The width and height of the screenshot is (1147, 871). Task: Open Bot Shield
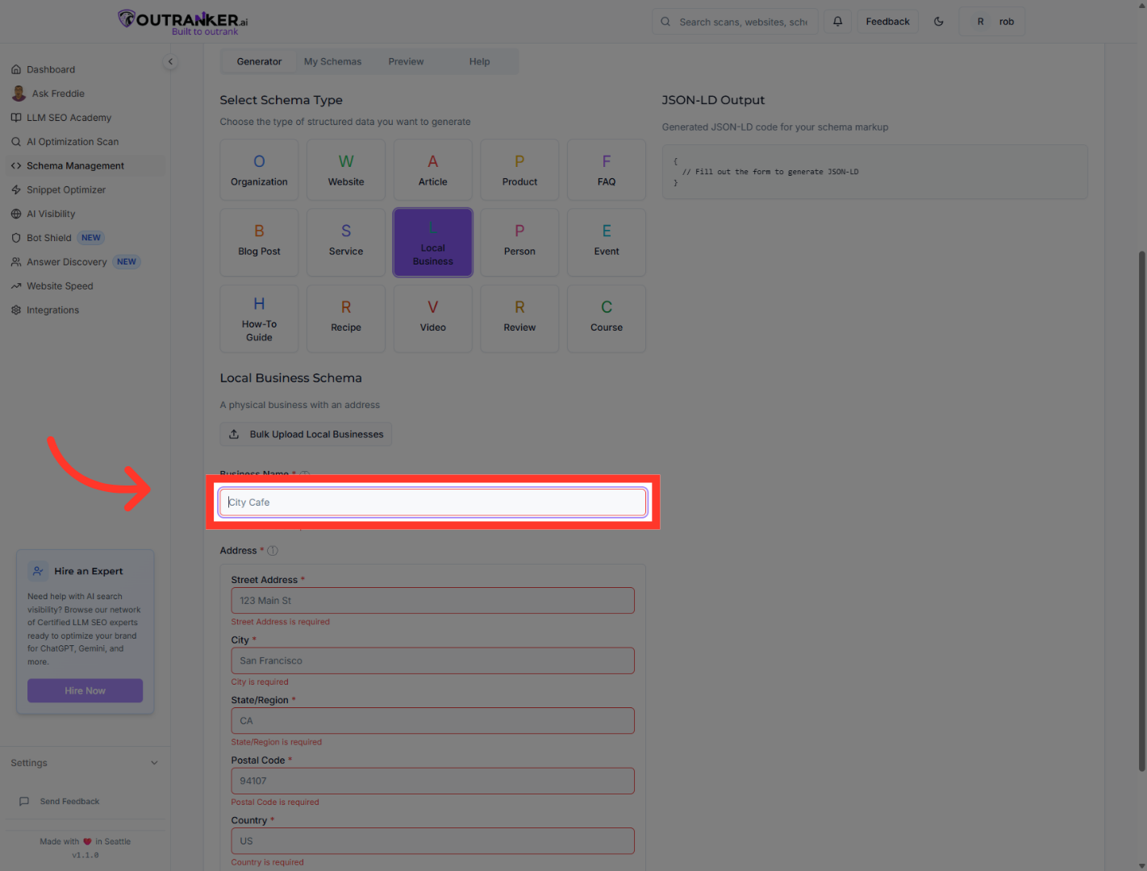click(x=48, y=237)
